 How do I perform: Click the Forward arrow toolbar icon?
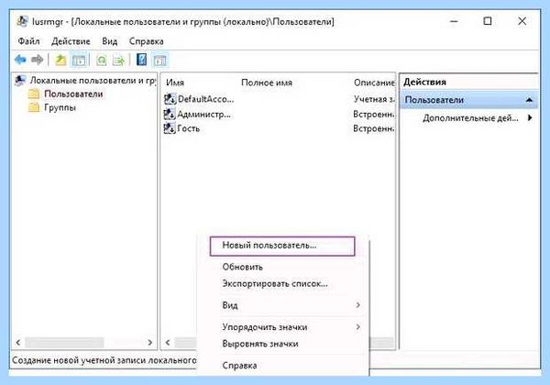[x=38, y=60]
